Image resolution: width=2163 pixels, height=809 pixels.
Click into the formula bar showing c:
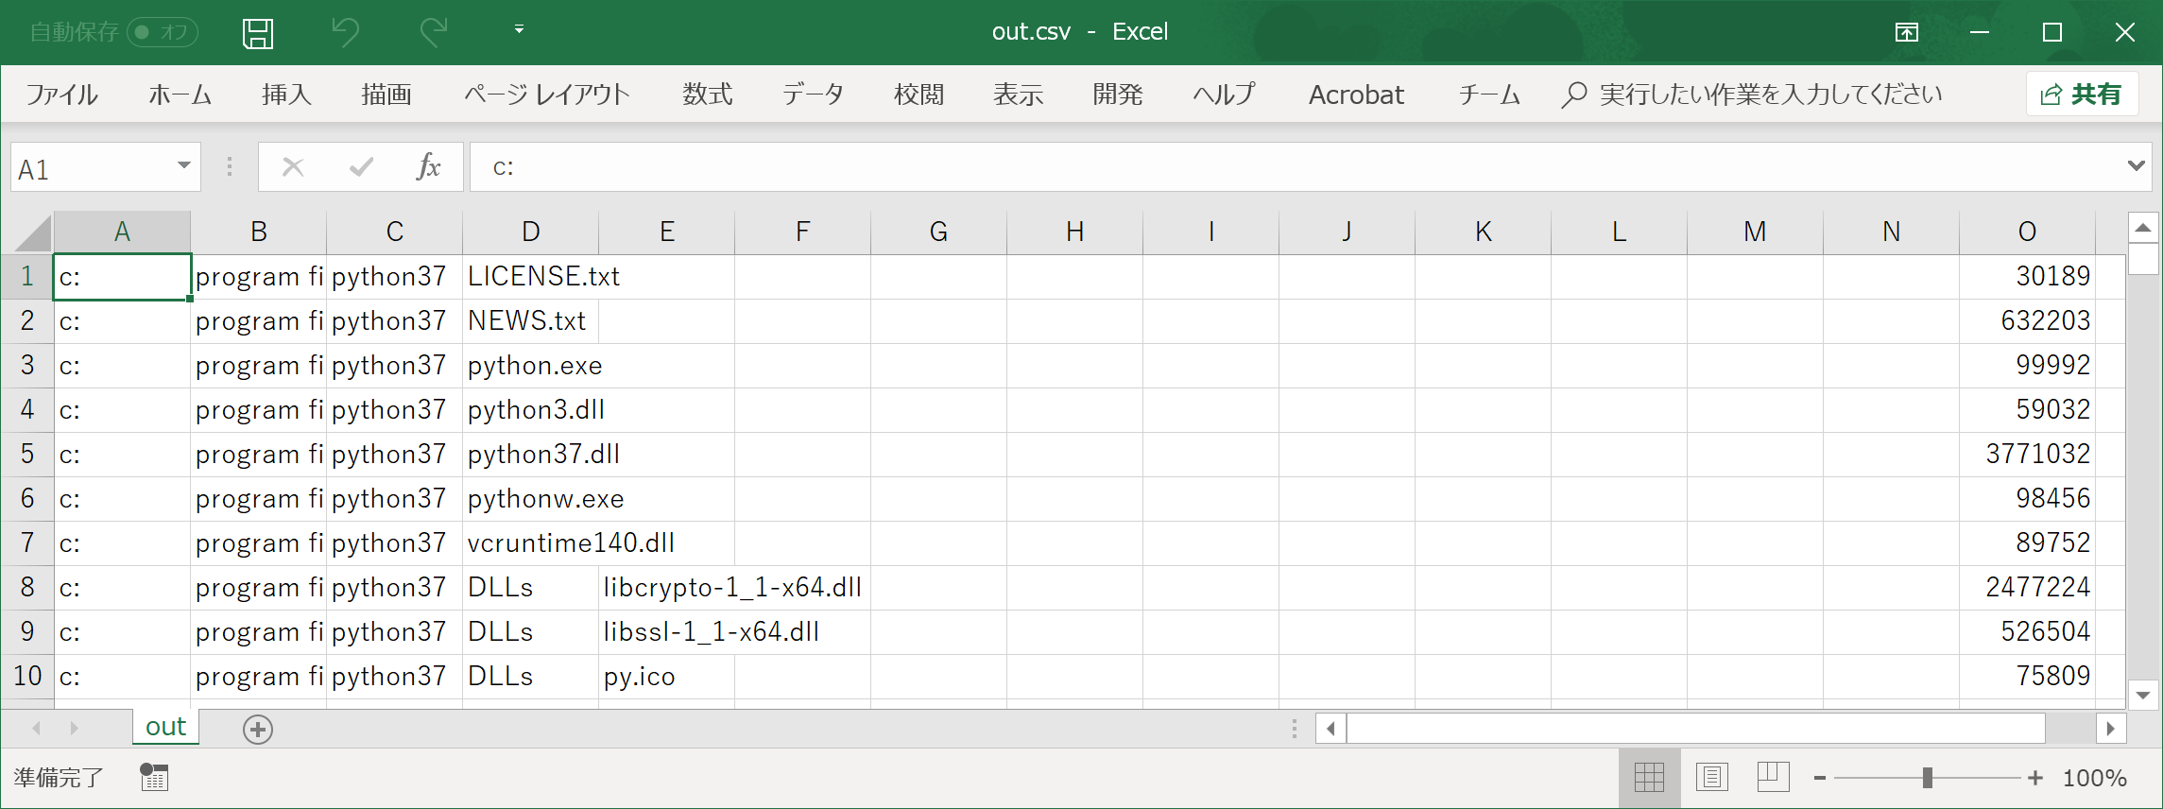(x=1295, y=167)
